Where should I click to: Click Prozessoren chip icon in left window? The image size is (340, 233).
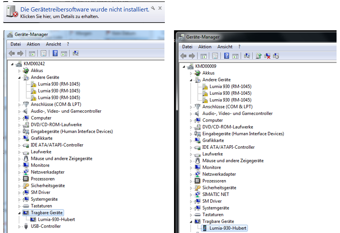coord(26,179)
